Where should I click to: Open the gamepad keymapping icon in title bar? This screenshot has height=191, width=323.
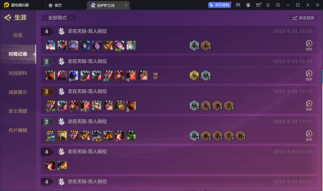238,5
